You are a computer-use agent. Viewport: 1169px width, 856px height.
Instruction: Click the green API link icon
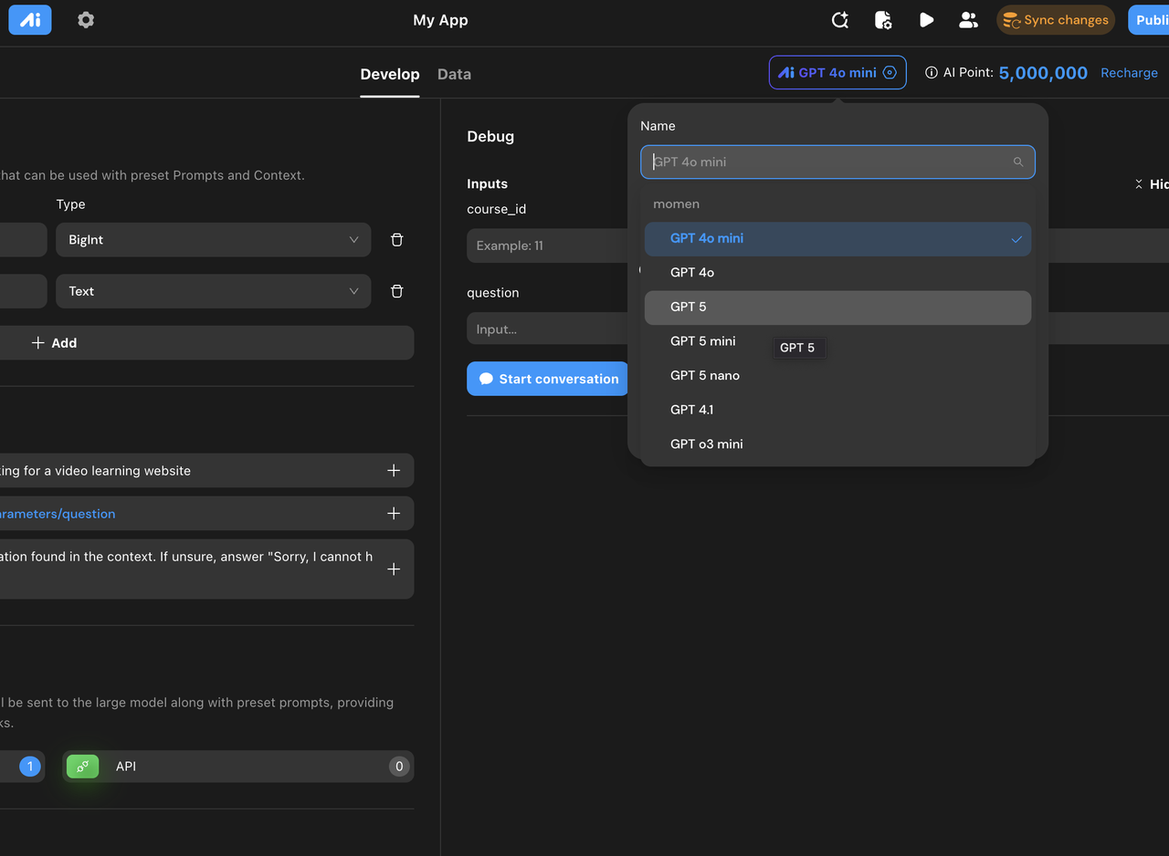pos(82,767)
